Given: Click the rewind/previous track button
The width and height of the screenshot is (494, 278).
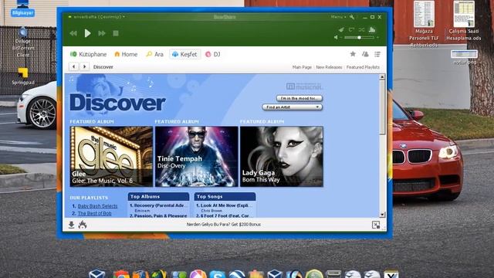Looking at the screenshot, I should point(73,33).
